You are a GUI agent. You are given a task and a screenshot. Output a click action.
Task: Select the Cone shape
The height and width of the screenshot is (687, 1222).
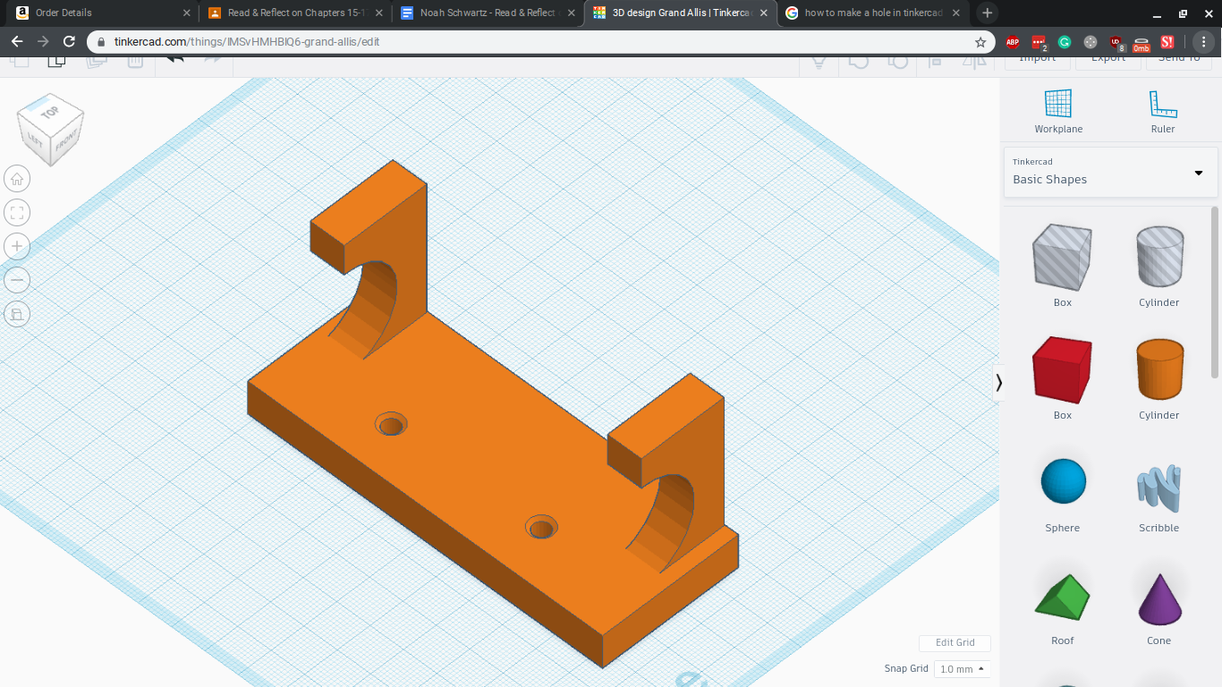[1158, 597]
